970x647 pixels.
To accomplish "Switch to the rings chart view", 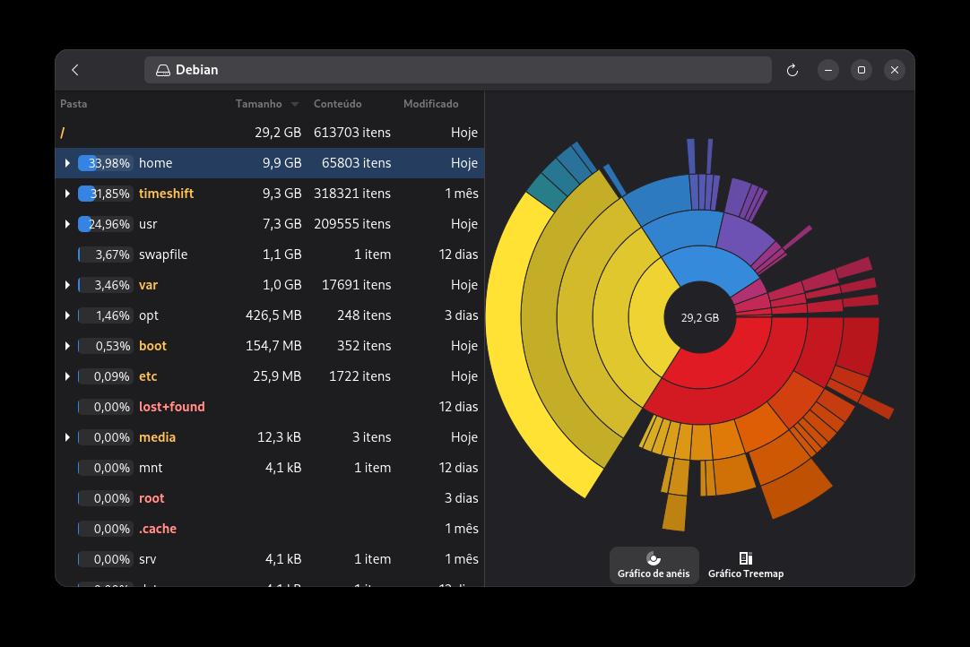I will coord(654,565).
